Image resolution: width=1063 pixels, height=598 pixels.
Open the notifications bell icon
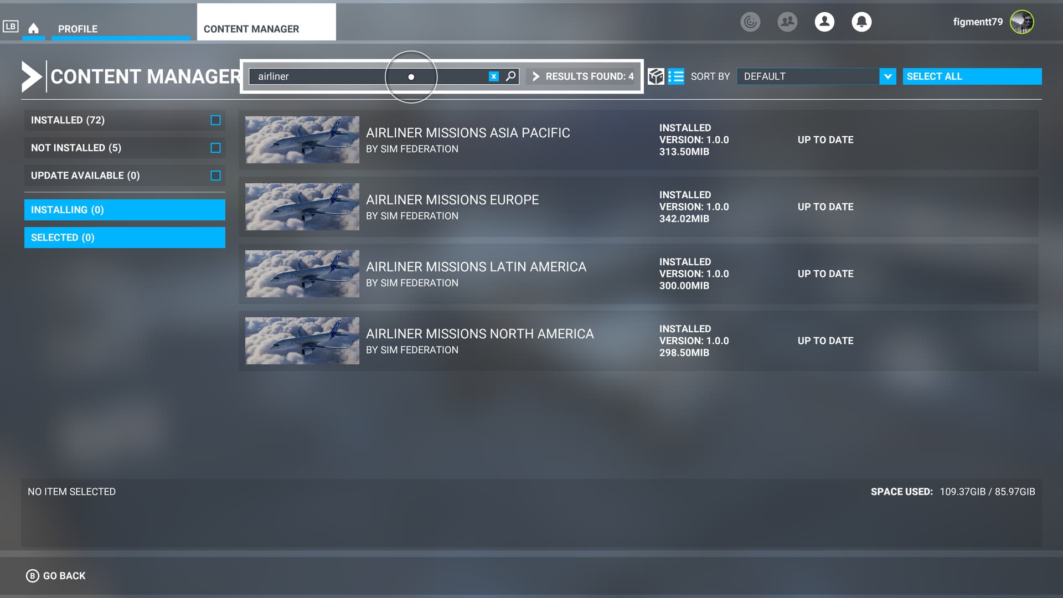pos(861,22)
